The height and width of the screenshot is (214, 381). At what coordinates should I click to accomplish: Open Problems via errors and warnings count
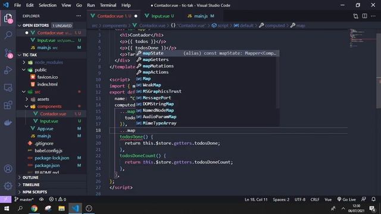click(57, 200)
